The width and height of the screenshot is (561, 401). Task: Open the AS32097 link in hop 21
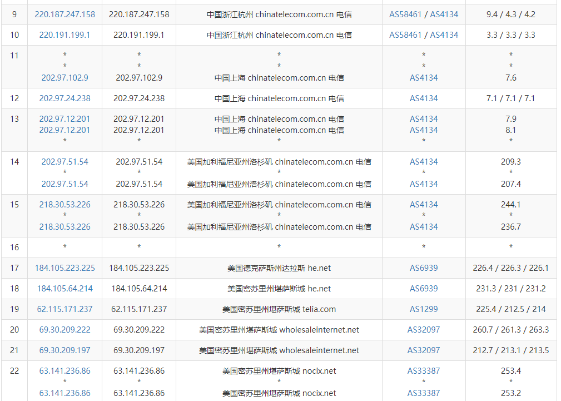[x=424, y=350]
